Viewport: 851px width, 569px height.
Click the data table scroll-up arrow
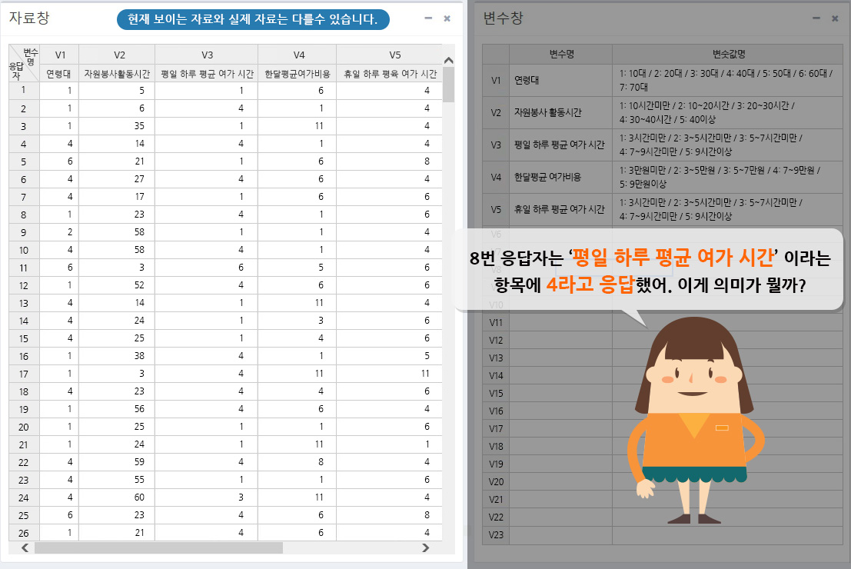(x=448, y=60)
